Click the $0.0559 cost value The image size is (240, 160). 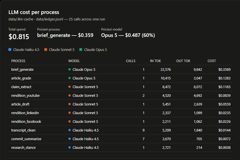click(224, 104)
